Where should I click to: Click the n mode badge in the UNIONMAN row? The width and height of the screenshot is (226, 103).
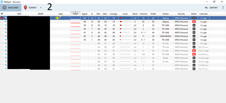[194, 36]
